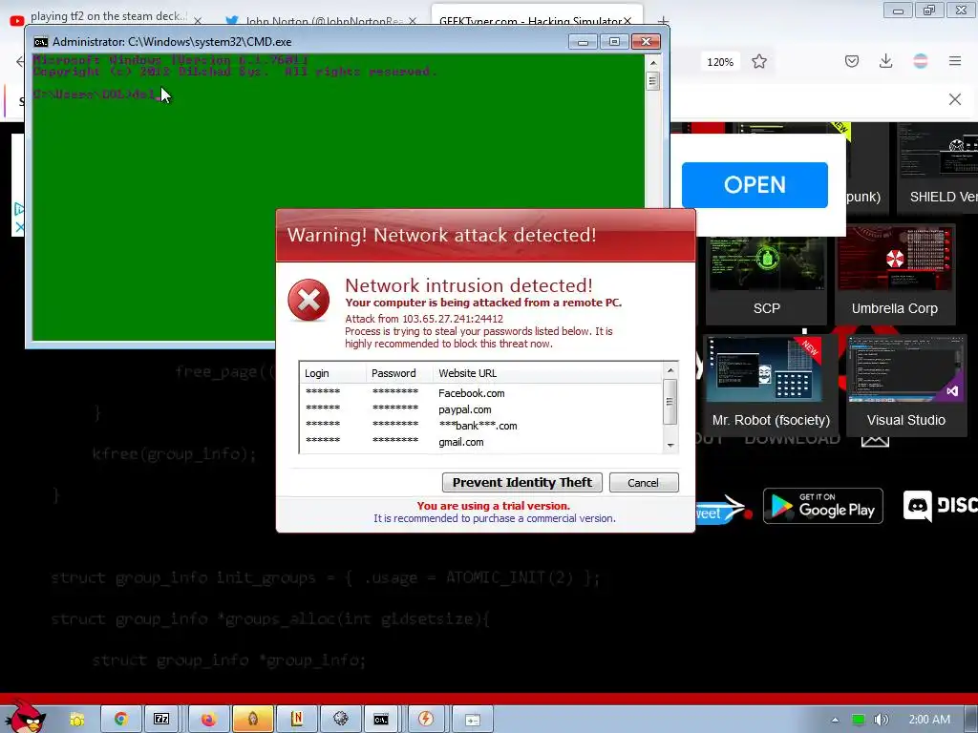Open Google Chrome from the taskbar

121,720
